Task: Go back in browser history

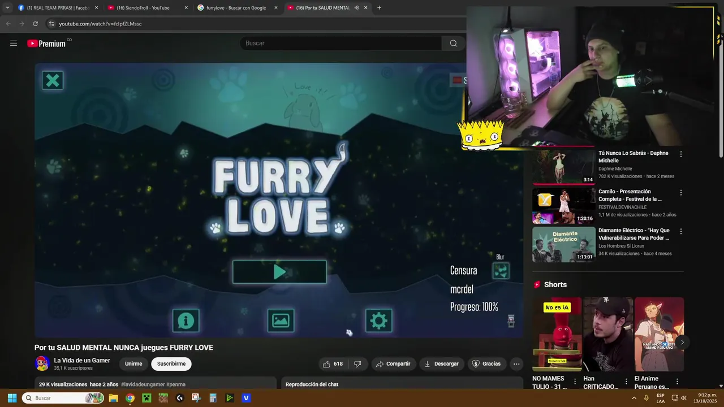Action: (x=8, y=24)
